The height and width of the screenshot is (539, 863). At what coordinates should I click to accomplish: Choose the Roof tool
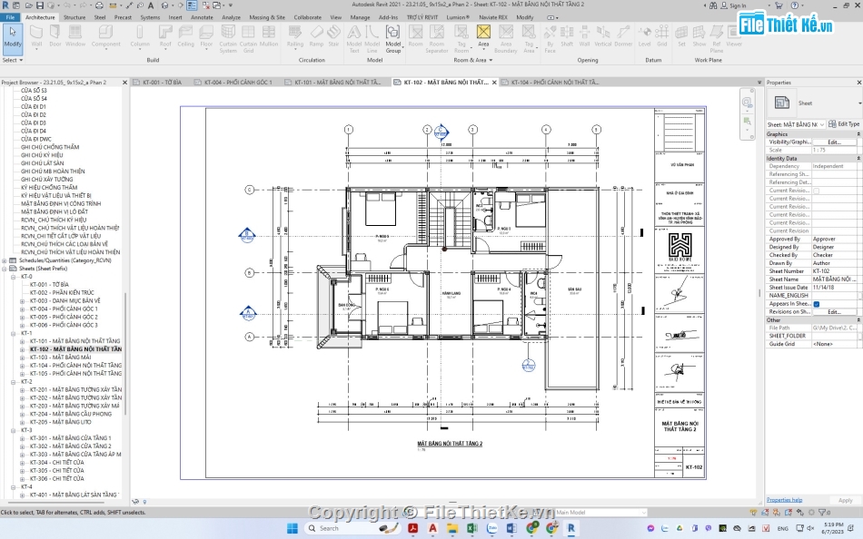pos(165,37)
